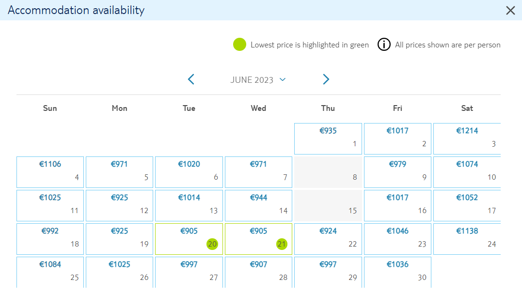Click the chevron beside JUNE 2023
The width and height of the screenshot is (522, 294).
[x=283, y=79]
